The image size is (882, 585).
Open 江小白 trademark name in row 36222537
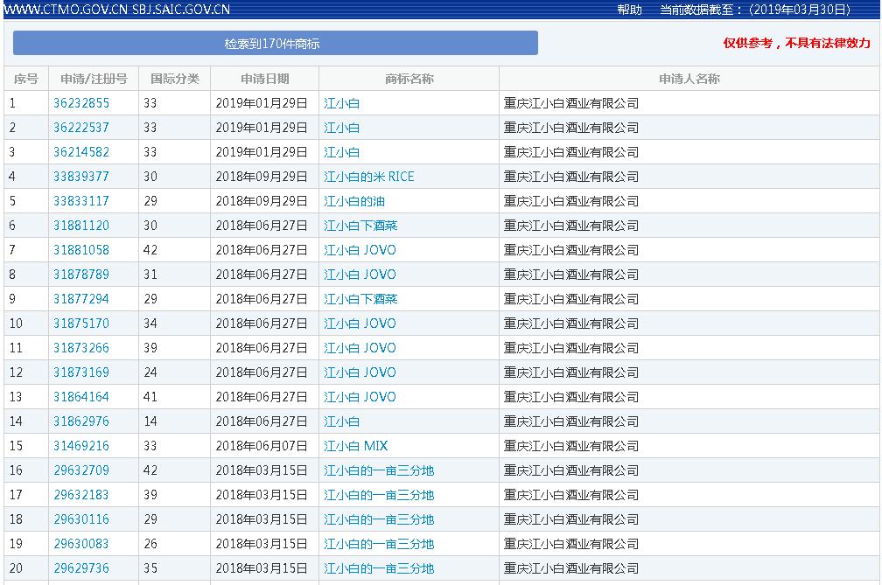pyautogui.click(x=341, y=128)
